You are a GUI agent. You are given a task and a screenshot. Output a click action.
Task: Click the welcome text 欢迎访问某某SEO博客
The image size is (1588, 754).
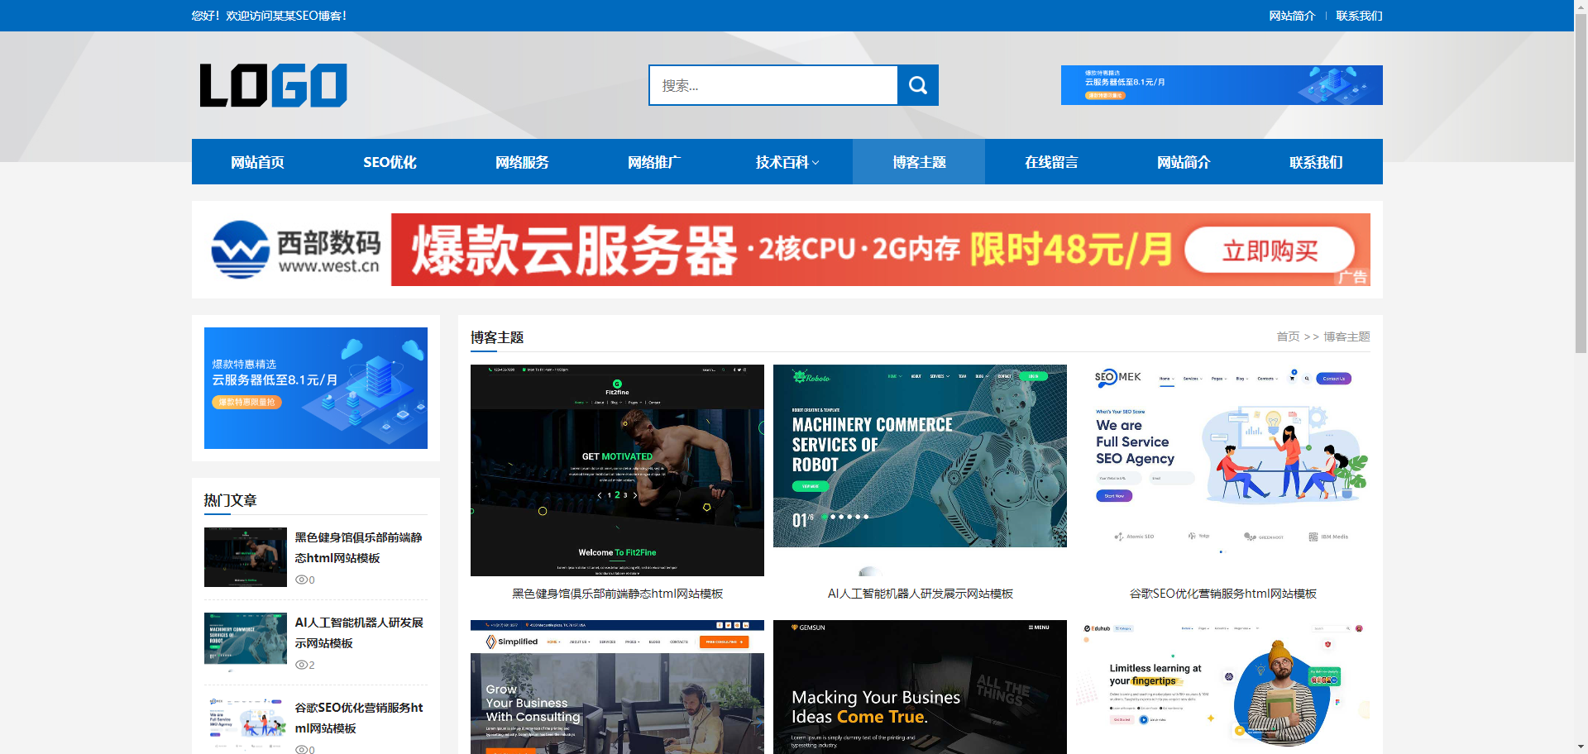(x=285, y=16)
